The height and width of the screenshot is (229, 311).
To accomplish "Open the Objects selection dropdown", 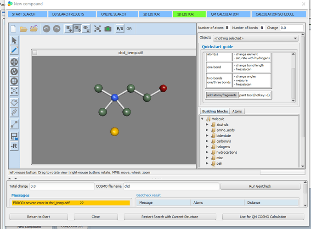I will [255, 38].
